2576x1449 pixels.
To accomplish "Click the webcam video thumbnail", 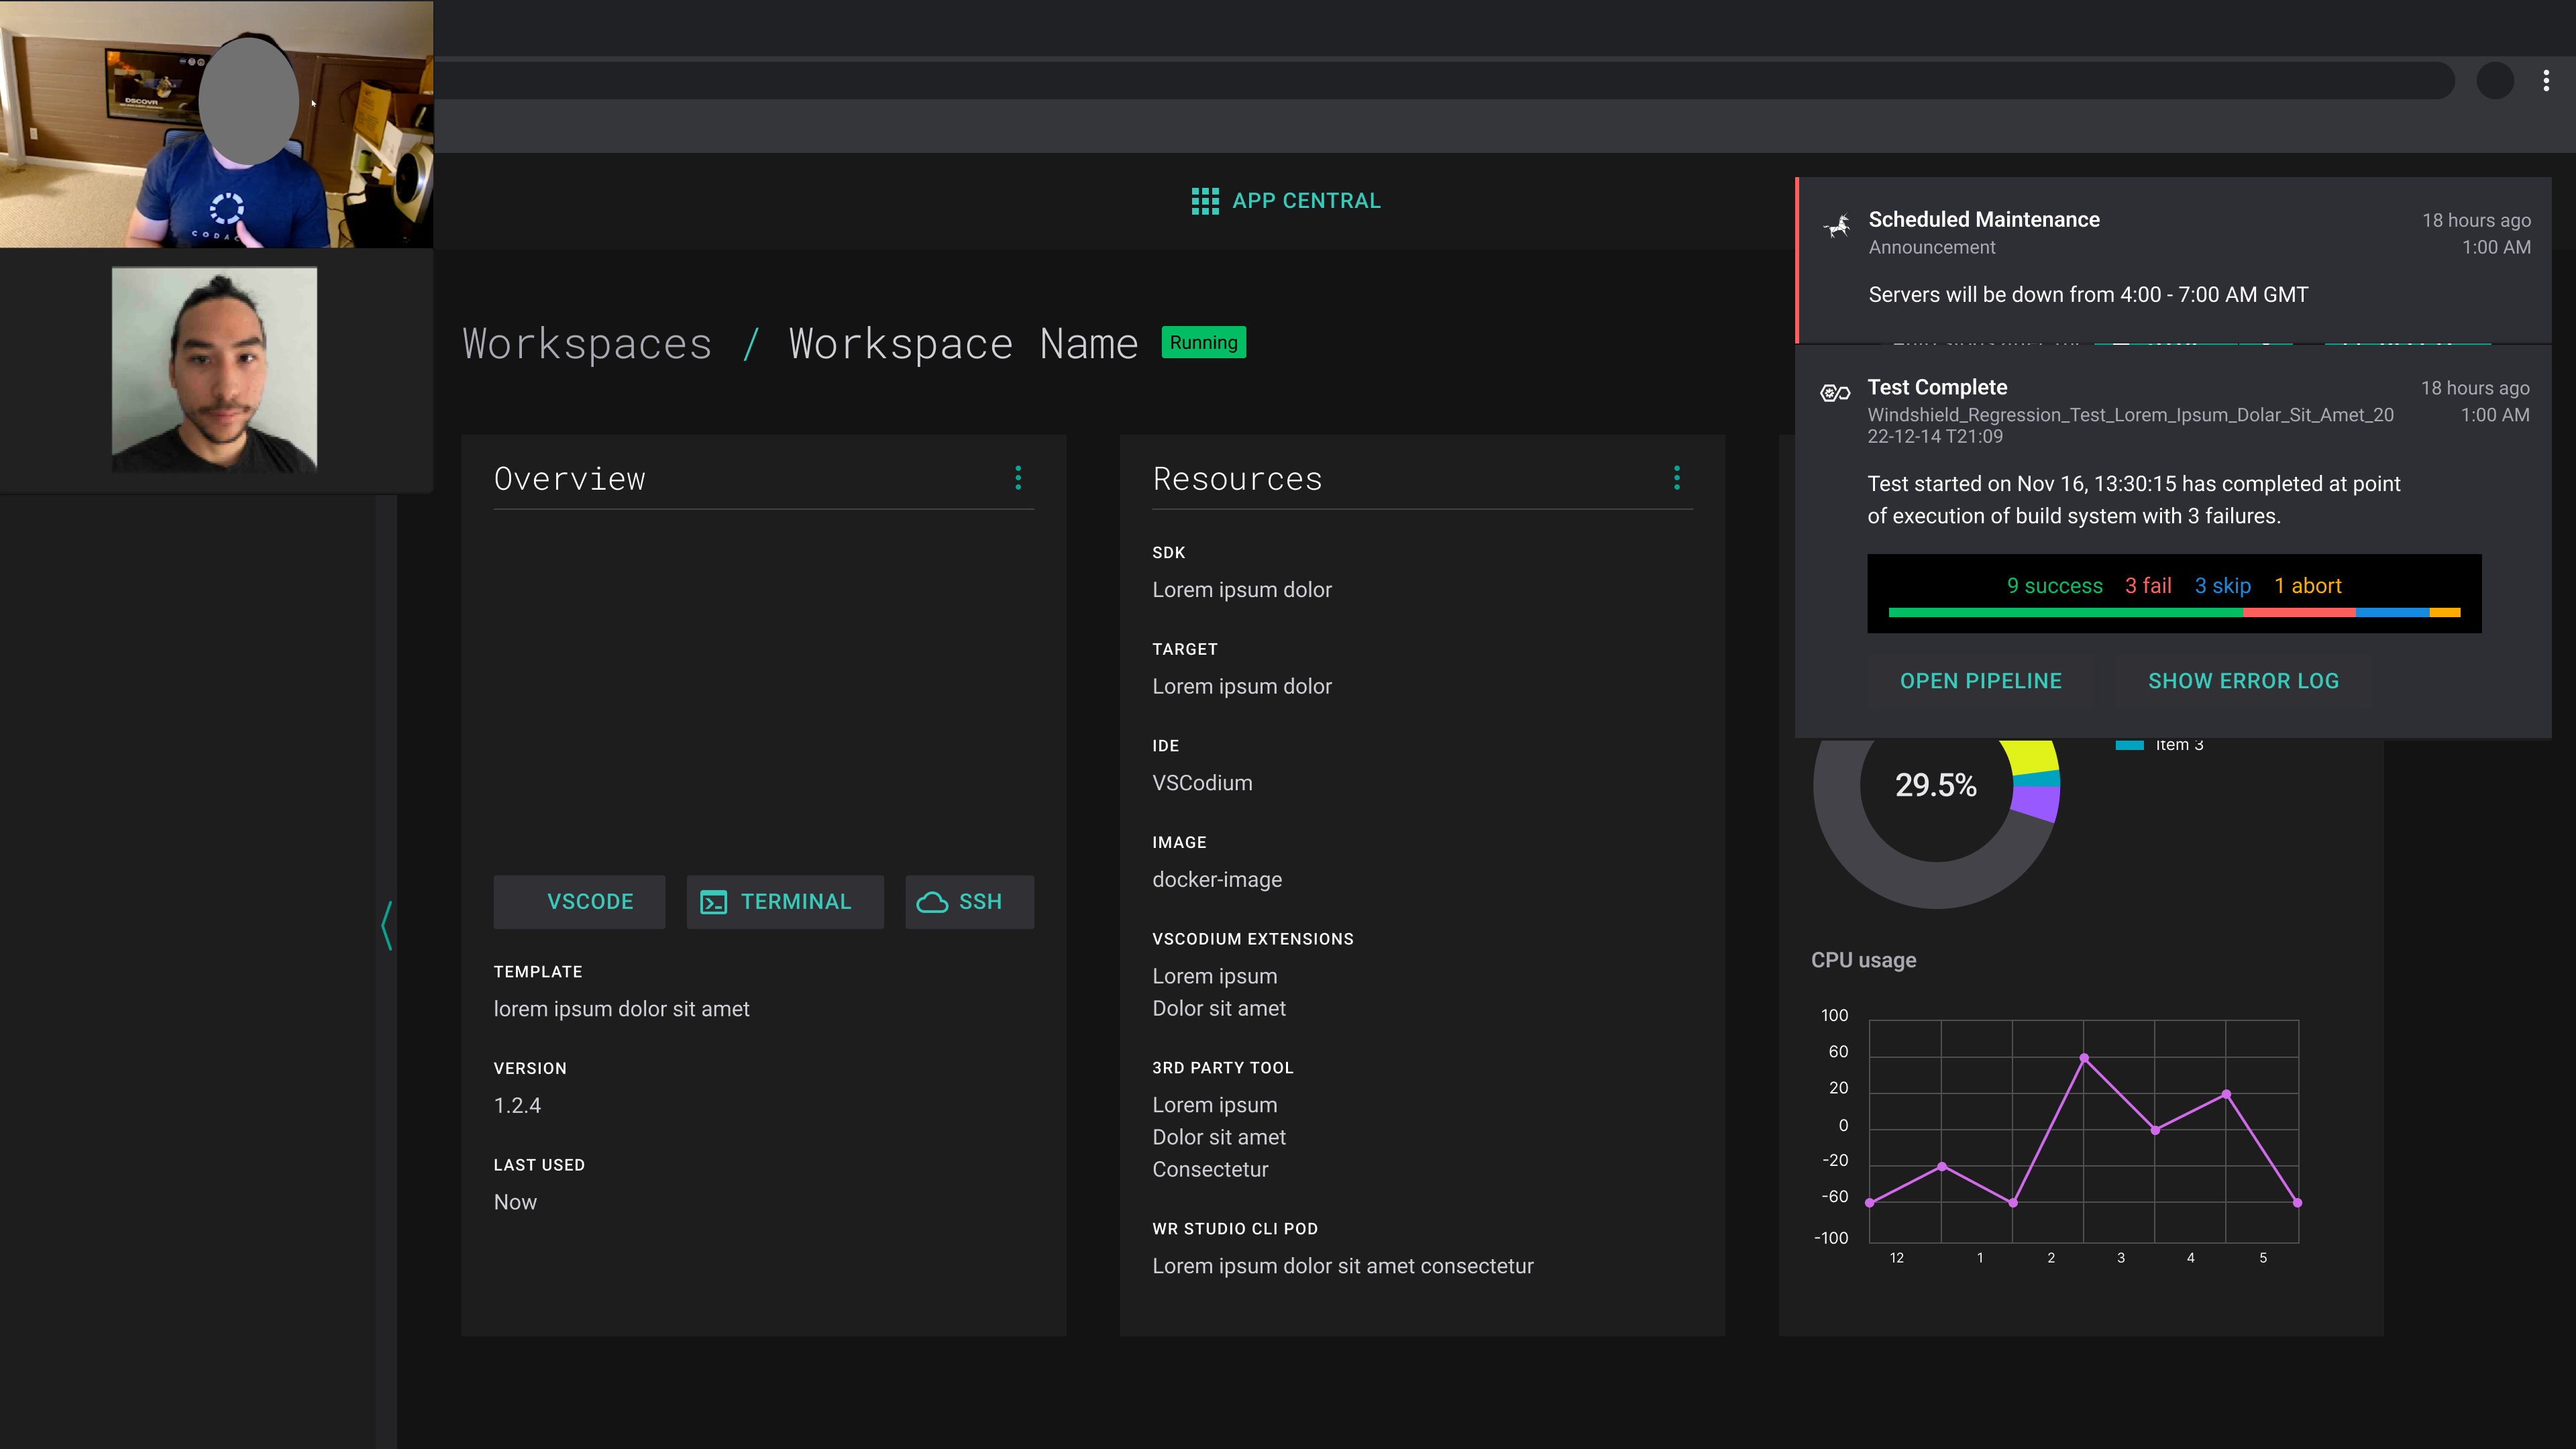I will (216, 124).
